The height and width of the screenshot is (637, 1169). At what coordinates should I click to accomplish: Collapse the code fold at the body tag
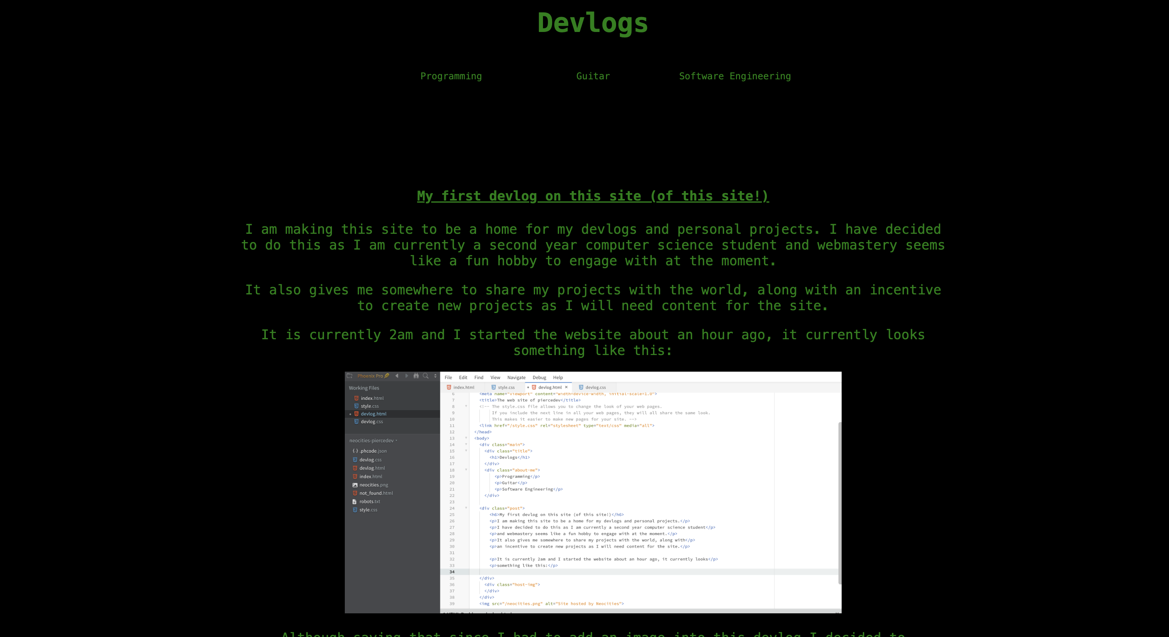tap(466, 438)
